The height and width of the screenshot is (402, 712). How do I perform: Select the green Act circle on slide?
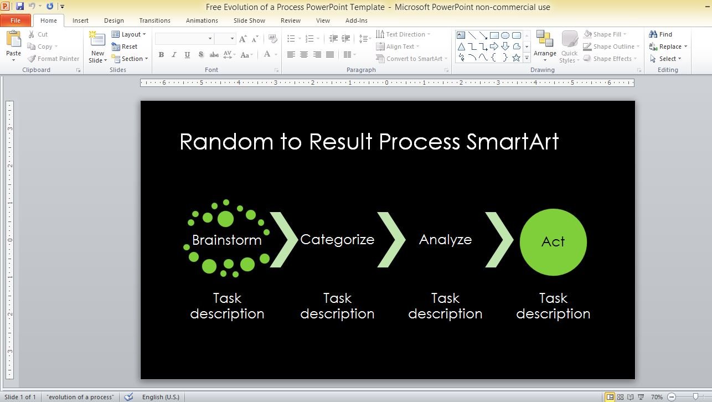pyautogui.click(x=553, y=242)
